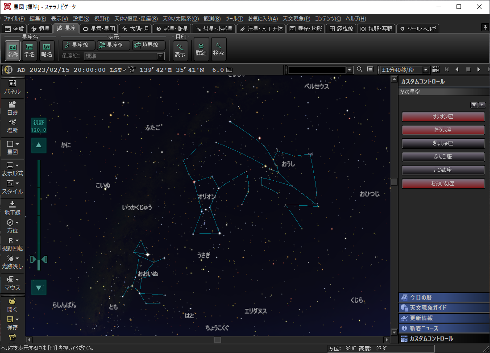Image resolution: width=490 pixels, height=353 pixels.
Task: Open the search combo box in time bar
Action: pyautogui.click(x=349, y=70)
